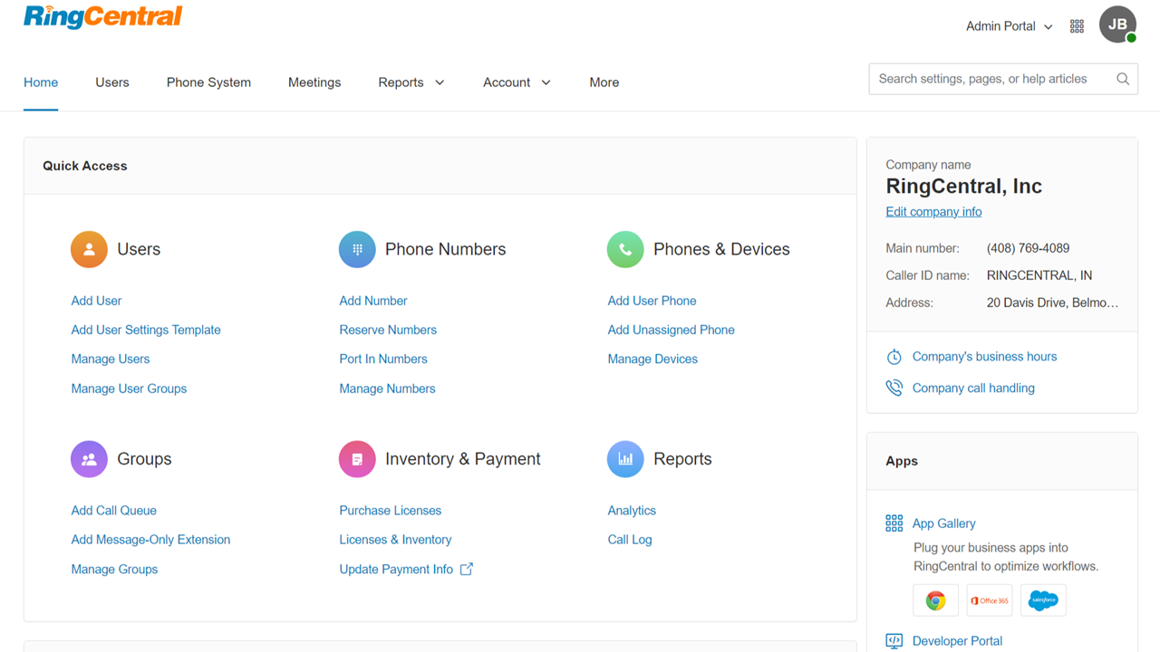Open the apps grid launcher icon
The height and width of the screenshot is (652, 1160).
point(1077,26)
